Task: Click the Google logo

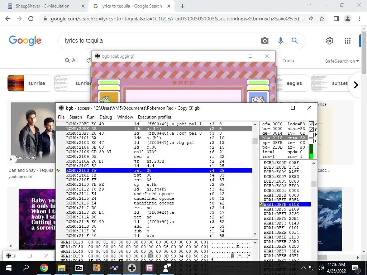Action: [x=25, y=41]
